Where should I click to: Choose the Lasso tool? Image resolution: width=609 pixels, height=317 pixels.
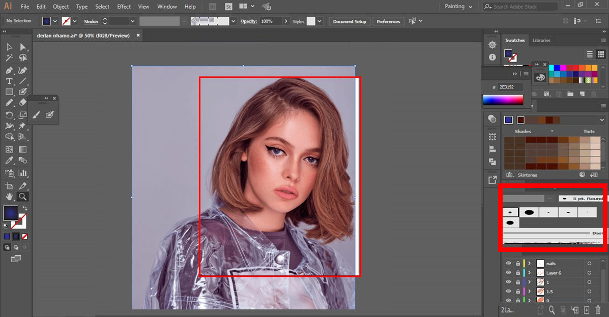click(x=23, y=58)
